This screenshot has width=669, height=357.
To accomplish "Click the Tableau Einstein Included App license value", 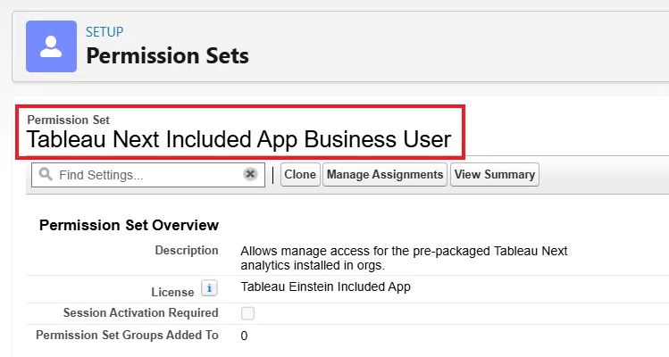I will tap(325, 286).
